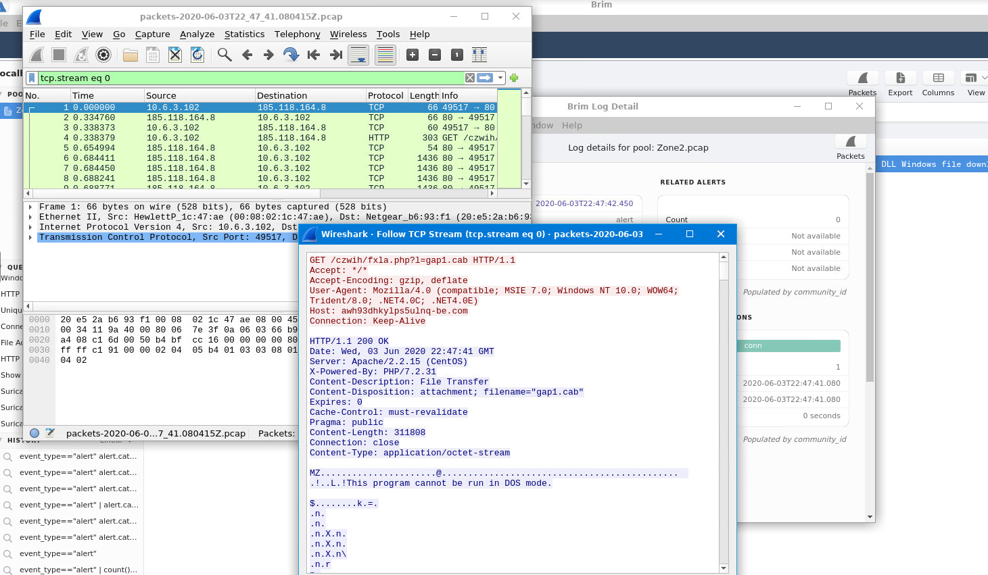Open Wireshark Analyze menu
The image size is (988, 575).
tap(197, 34)
